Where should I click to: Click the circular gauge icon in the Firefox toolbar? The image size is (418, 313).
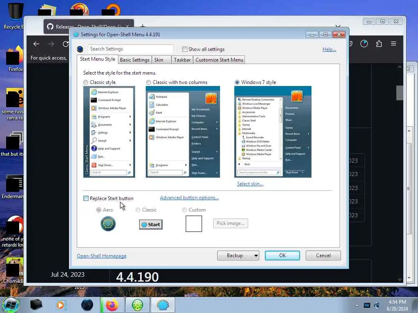pyautogui.click(x=364, y=44)
